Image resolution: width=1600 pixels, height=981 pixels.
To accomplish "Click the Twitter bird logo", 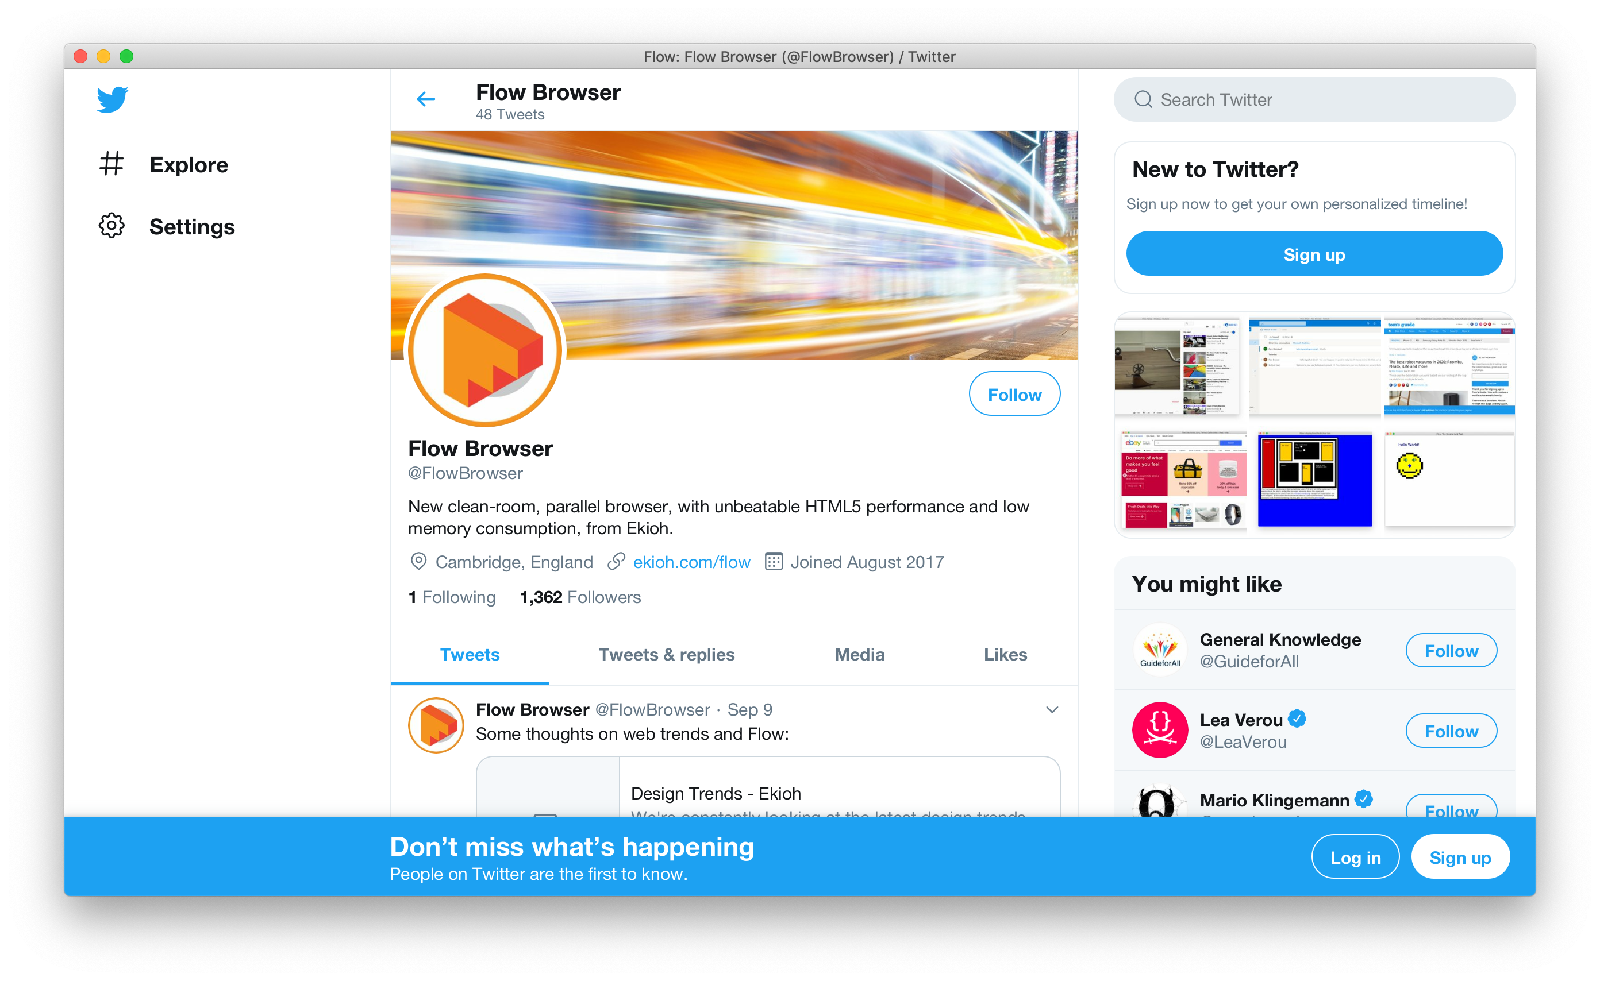I will point(112,99).
